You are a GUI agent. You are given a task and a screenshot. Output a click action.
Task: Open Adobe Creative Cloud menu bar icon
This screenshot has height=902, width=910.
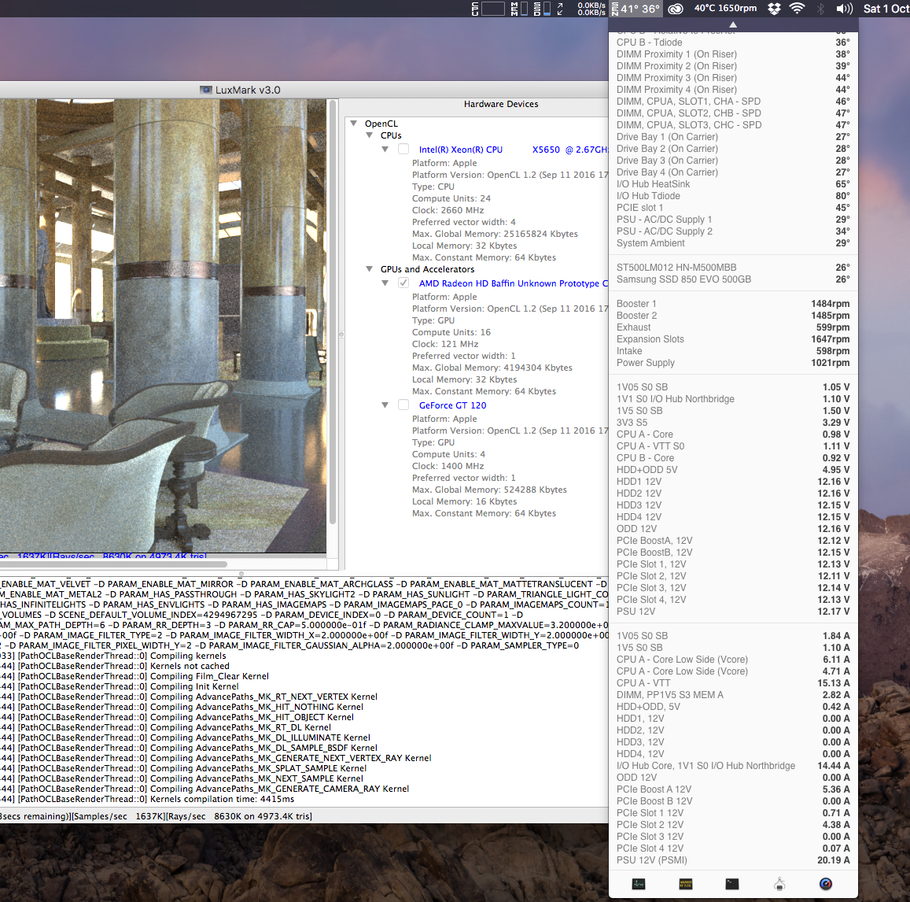[676, 9]
